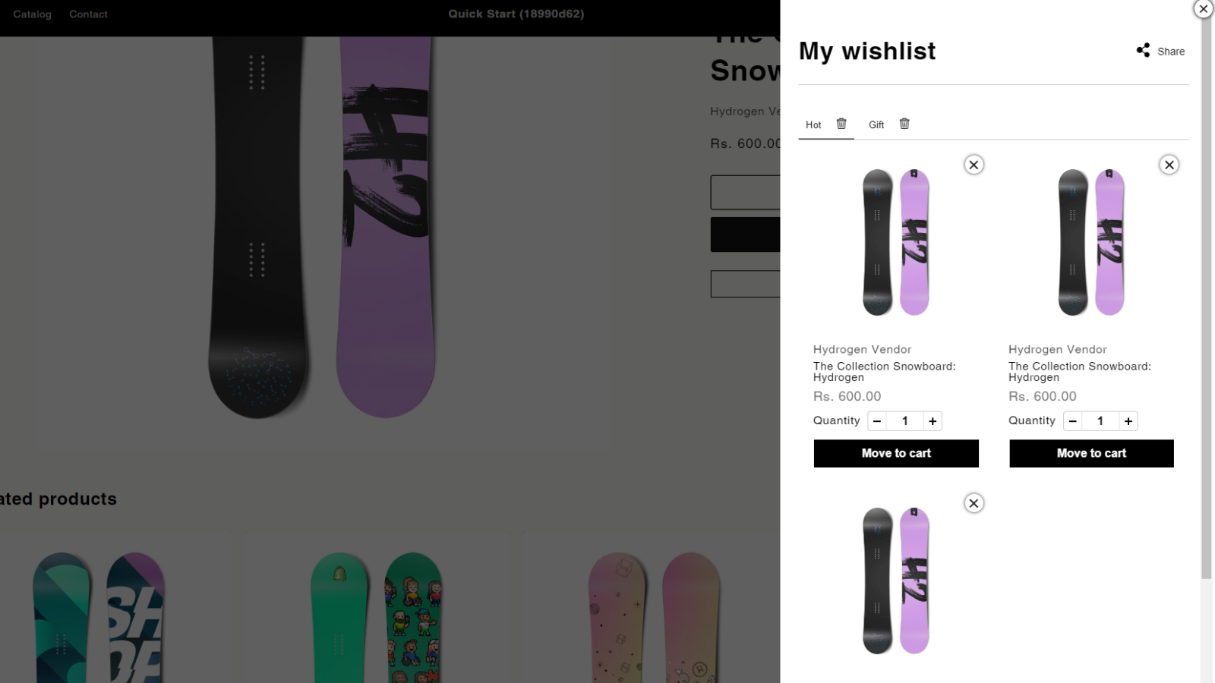1215x683 pixels.
Task: Move the first Hydrogen snowboard to cart
Action: click(896, 453)
